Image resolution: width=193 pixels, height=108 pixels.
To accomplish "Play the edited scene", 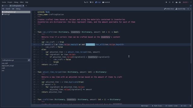I will tap(176, 2).
